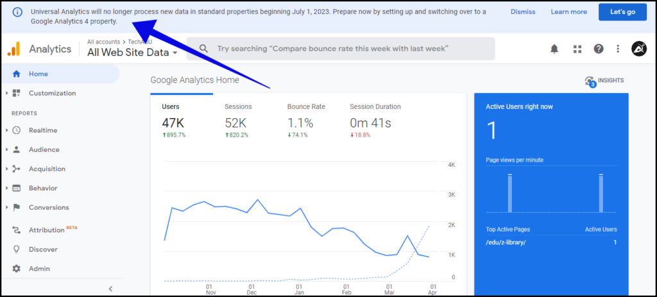
Task: Expand the Customization tree arrow
Action: (x=7, y=94)
